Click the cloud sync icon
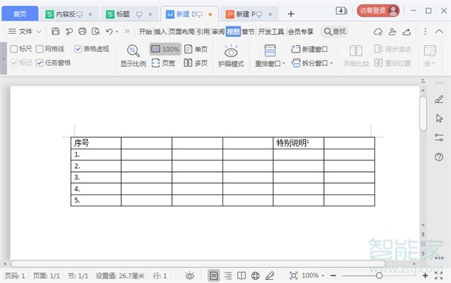The height and width of the screenshot is (283, 451). tap(378, 32)
